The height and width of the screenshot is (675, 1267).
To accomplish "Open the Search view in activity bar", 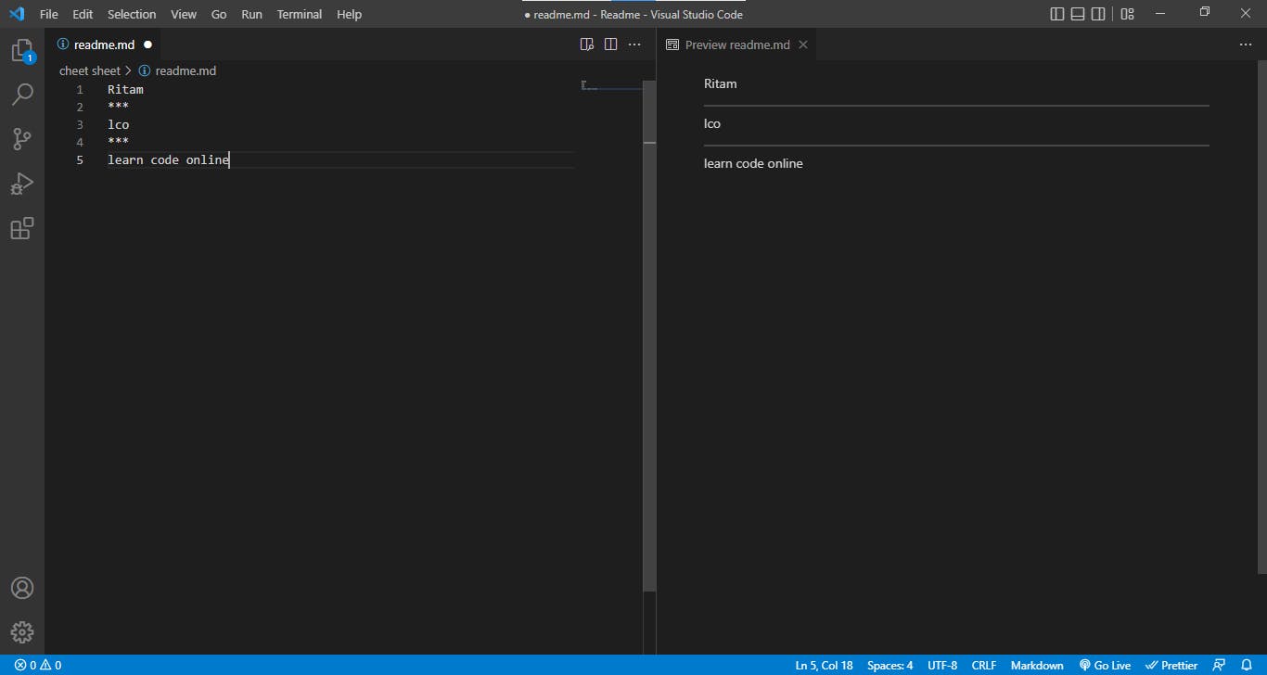I will point(22,95).
